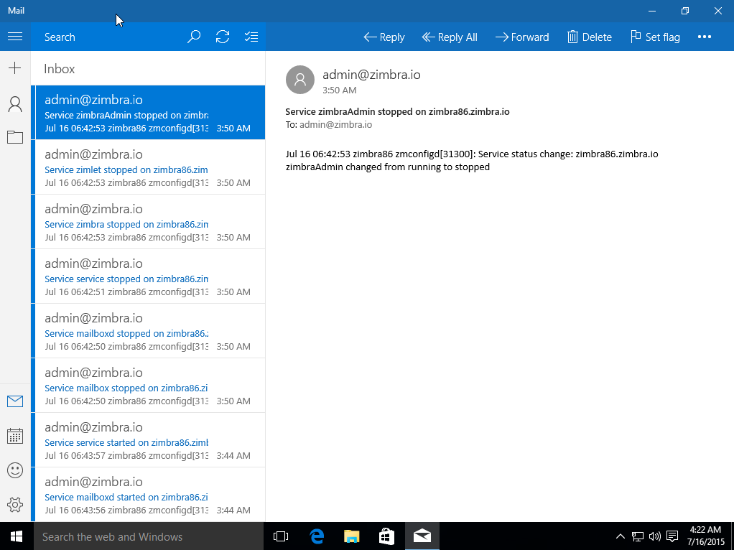Sync the mailbox with refresh icon
The image size is (734, 550).
(223, 37)
